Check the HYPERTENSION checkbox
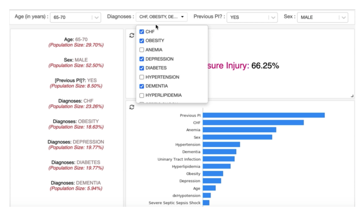Viewport: 361px width, 214px height. pyautogui.click(x=142, y=77)
